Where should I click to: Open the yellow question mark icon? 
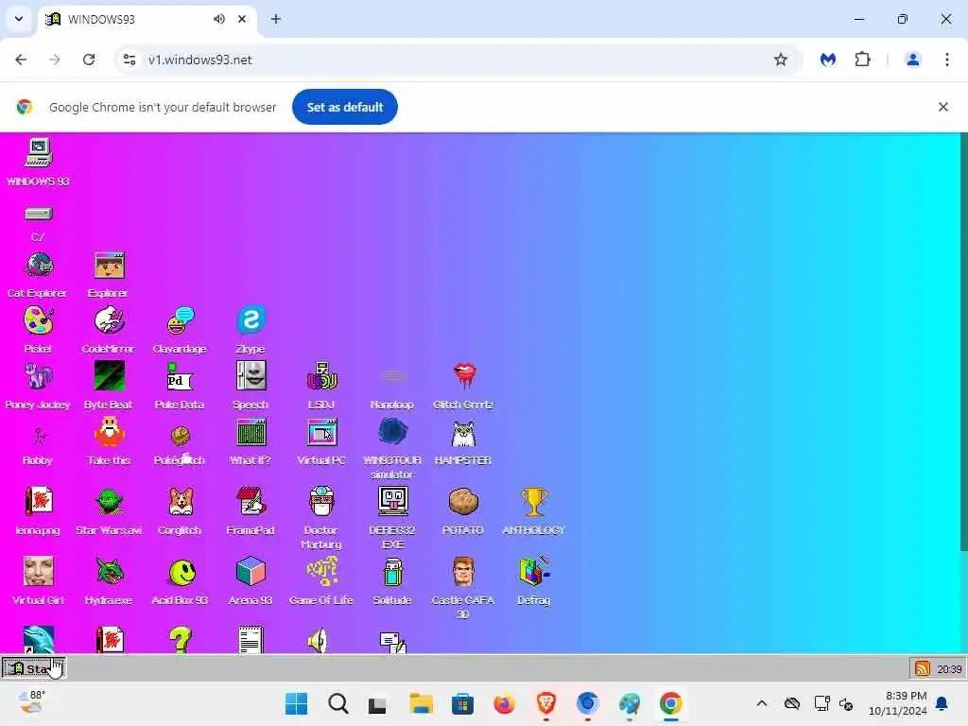click(181, 640)
